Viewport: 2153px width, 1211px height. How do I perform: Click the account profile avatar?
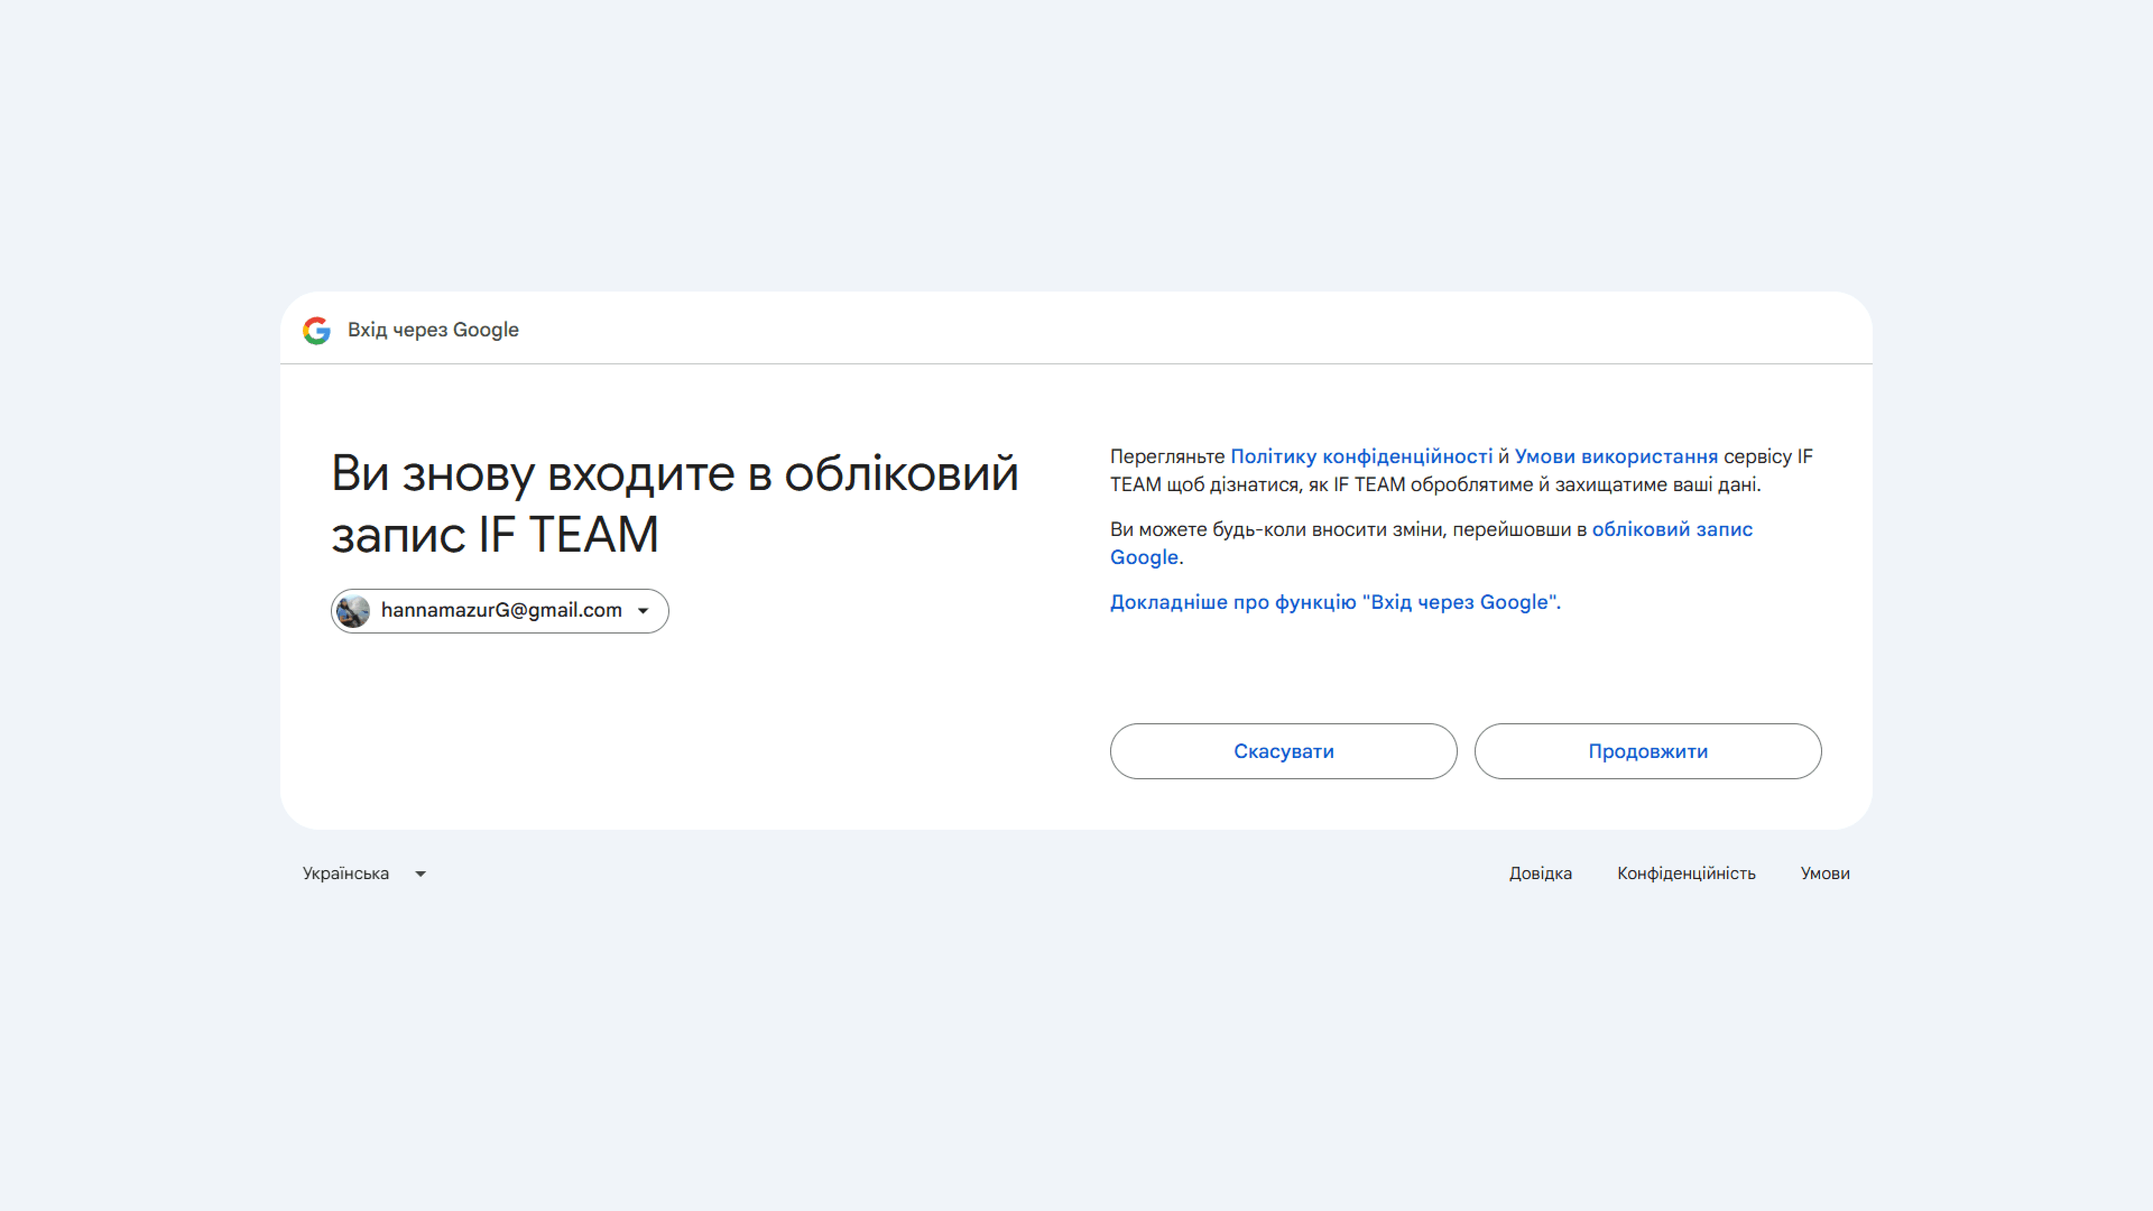click(x=353, y=611)
